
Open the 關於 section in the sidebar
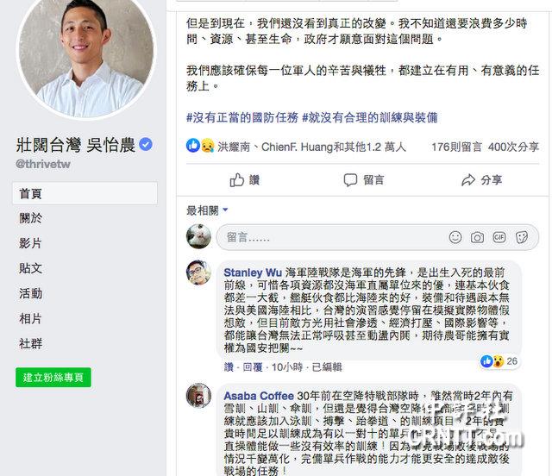[31, 218]
